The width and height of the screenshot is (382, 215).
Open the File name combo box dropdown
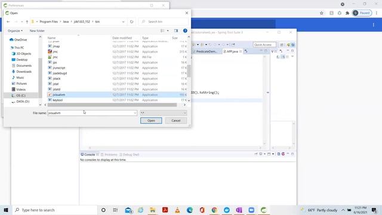pos(135,113)
